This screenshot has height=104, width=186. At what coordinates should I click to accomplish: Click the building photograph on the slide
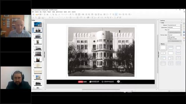[x=101, y=52]
